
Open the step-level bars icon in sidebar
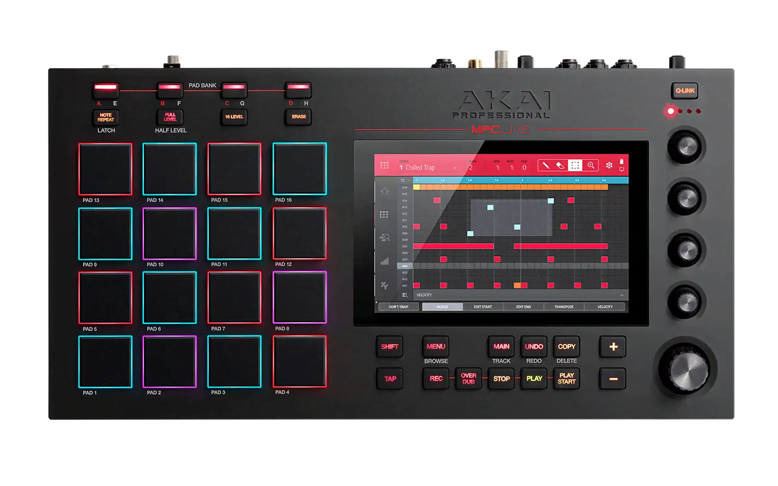click(384, 261)
